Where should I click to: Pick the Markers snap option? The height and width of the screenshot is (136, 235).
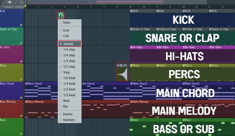70,120
